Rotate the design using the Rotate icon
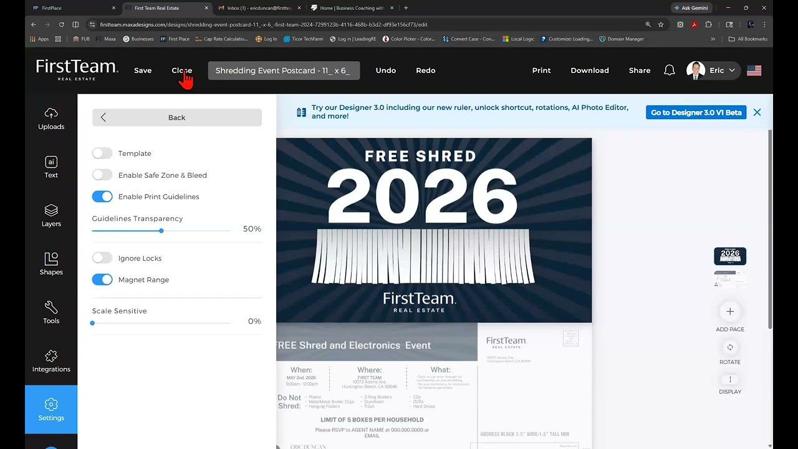The height and width of the screenshot is (449, 798). pos(730,347)
